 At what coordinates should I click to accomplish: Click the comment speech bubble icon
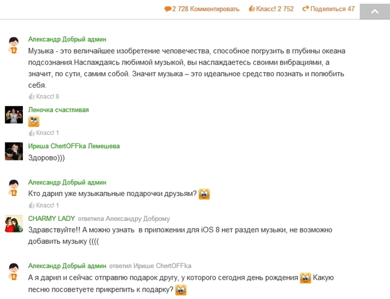[x=167, y=9]
